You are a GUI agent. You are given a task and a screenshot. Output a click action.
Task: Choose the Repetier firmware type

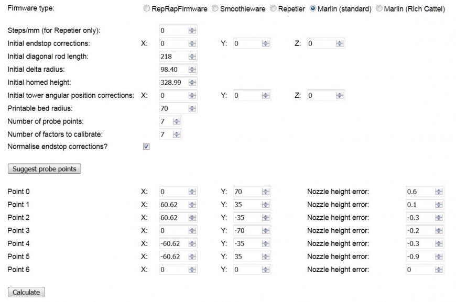(273, 8)
